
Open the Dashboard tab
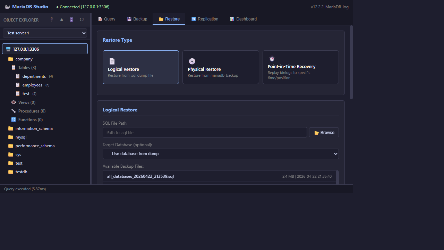243,19
